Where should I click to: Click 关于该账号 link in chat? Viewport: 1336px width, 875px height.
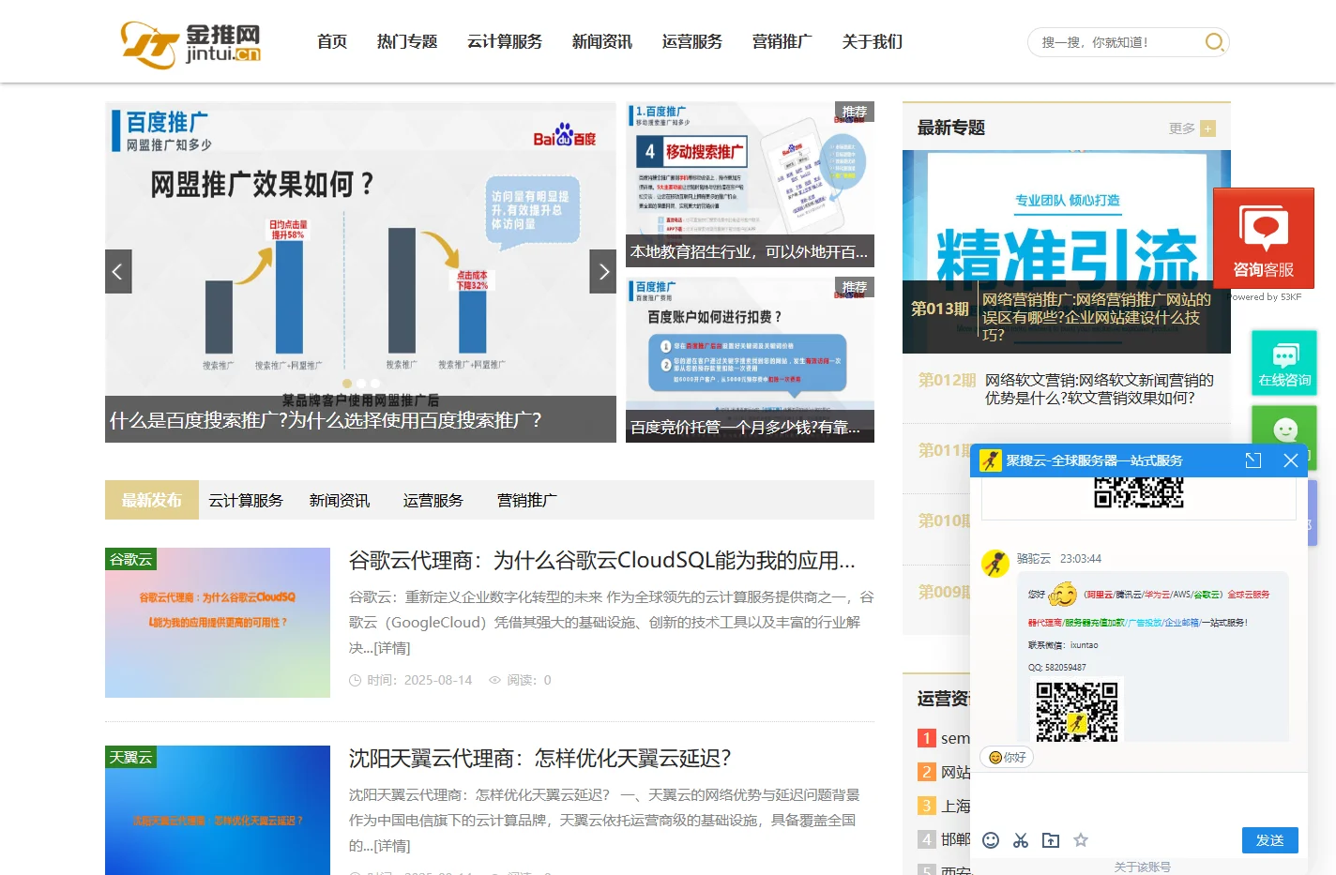tap(1143, 867)
